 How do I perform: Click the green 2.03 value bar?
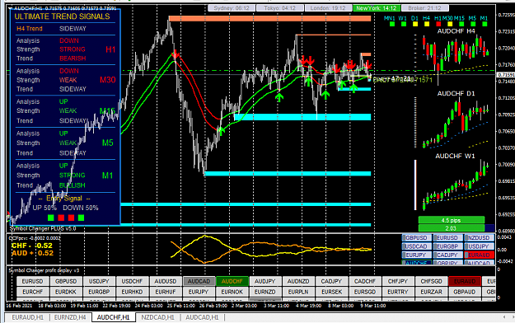click(x=452, y=228)
